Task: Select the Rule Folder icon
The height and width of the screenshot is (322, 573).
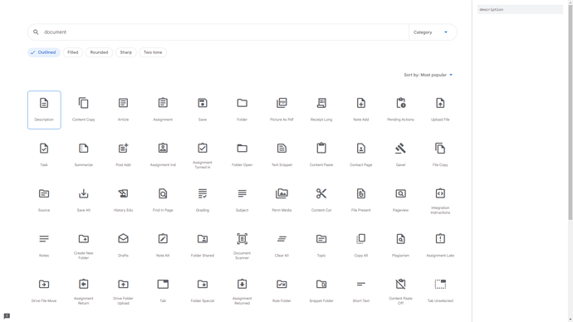Action: point(282,285)
